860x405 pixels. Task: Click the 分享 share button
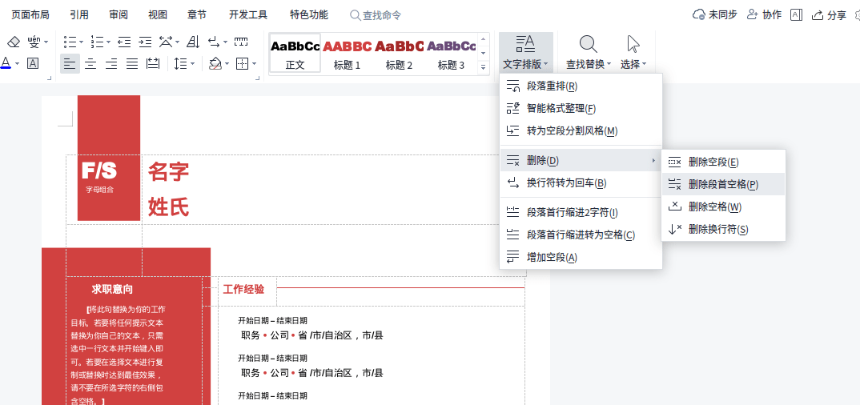tap(829, 14)
